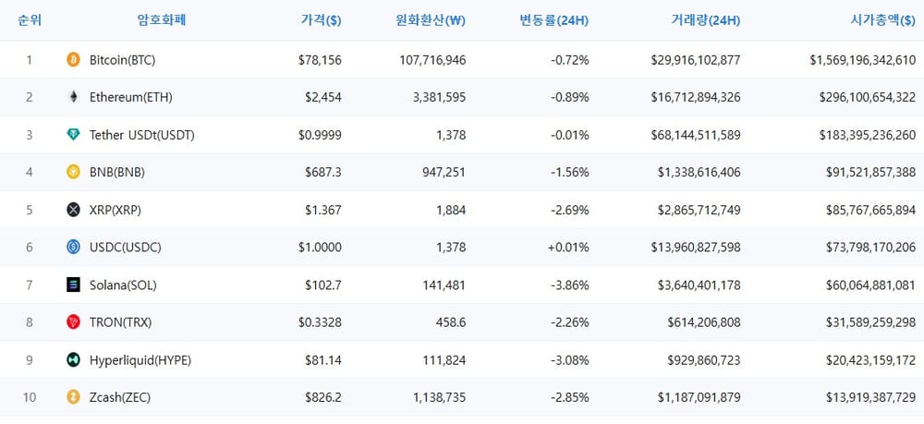The image size is (924, 424).
Task: Select USDC change +0.01%
Action: click(568, 248)
